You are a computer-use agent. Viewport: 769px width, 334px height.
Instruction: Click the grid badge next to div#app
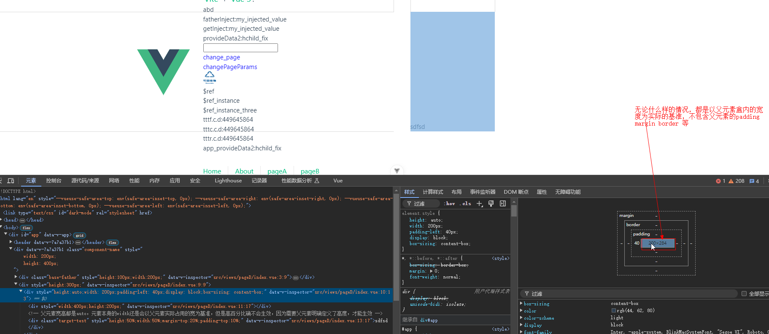click(x=80, y=235)
